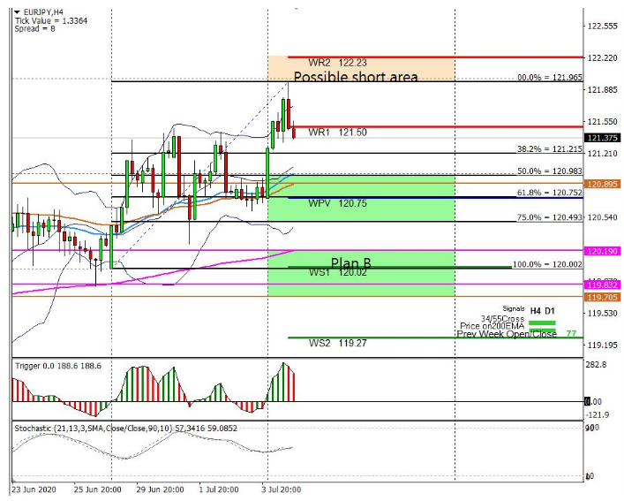Click the WS1 120.02 support label

pyautogui.click(x=336, y=273)
